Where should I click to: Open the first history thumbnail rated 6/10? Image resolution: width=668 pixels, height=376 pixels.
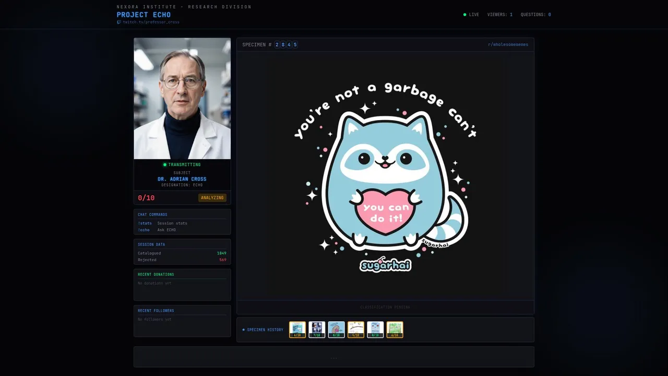(297, 330)
